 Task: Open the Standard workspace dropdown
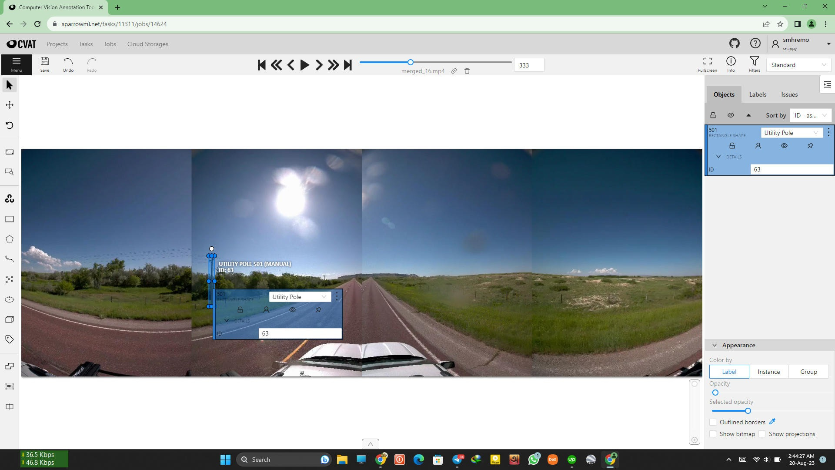798,65
